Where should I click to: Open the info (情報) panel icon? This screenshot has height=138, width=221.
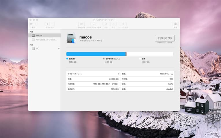(x=175, y=24)
